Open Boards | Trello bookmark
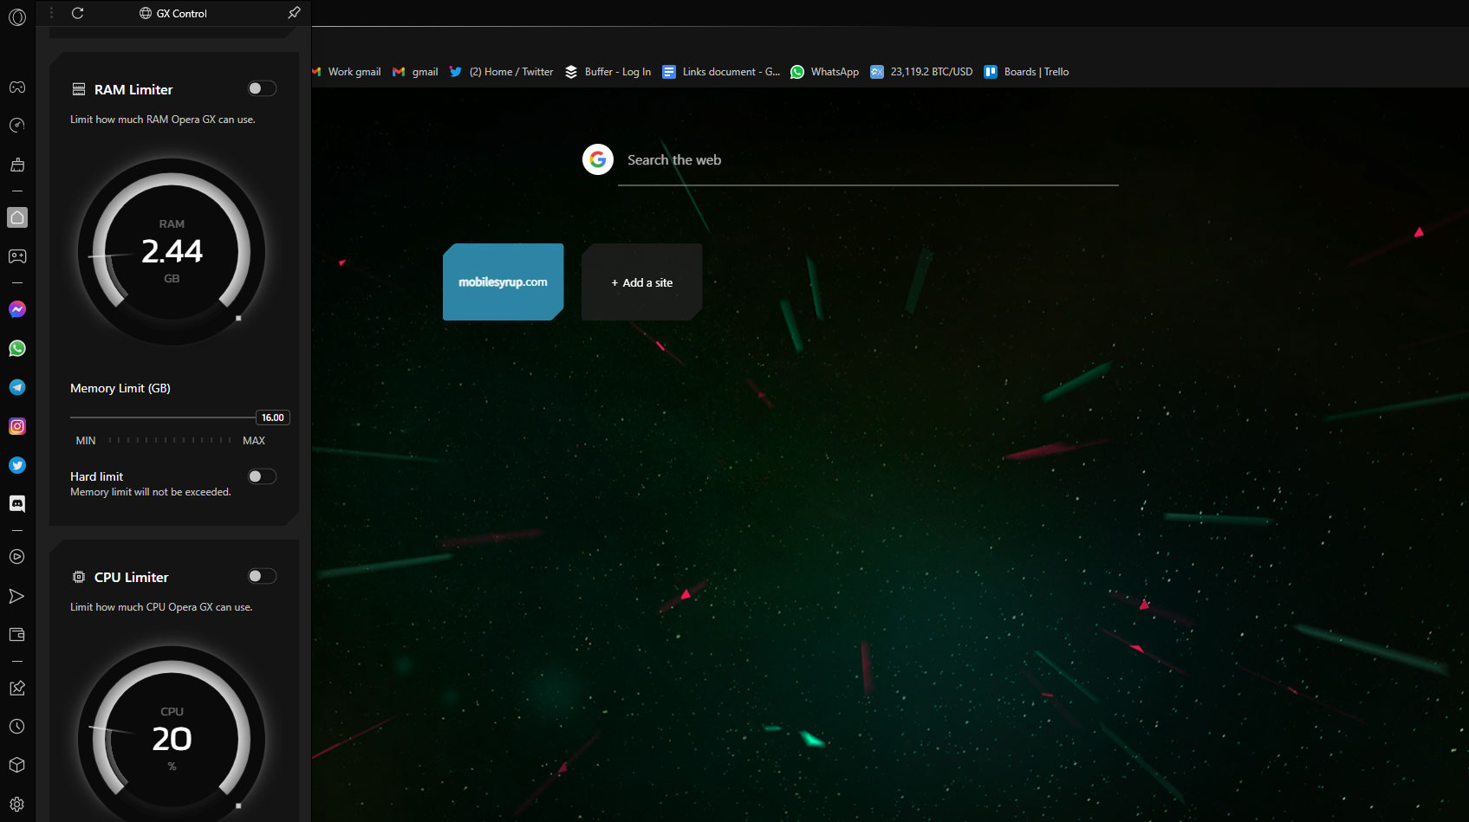1469x822 pixels. [x=1026, y=72]
